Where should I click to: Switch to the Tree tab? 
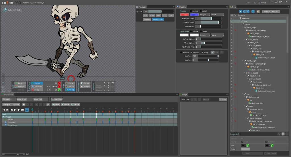[x=233, y=7]
